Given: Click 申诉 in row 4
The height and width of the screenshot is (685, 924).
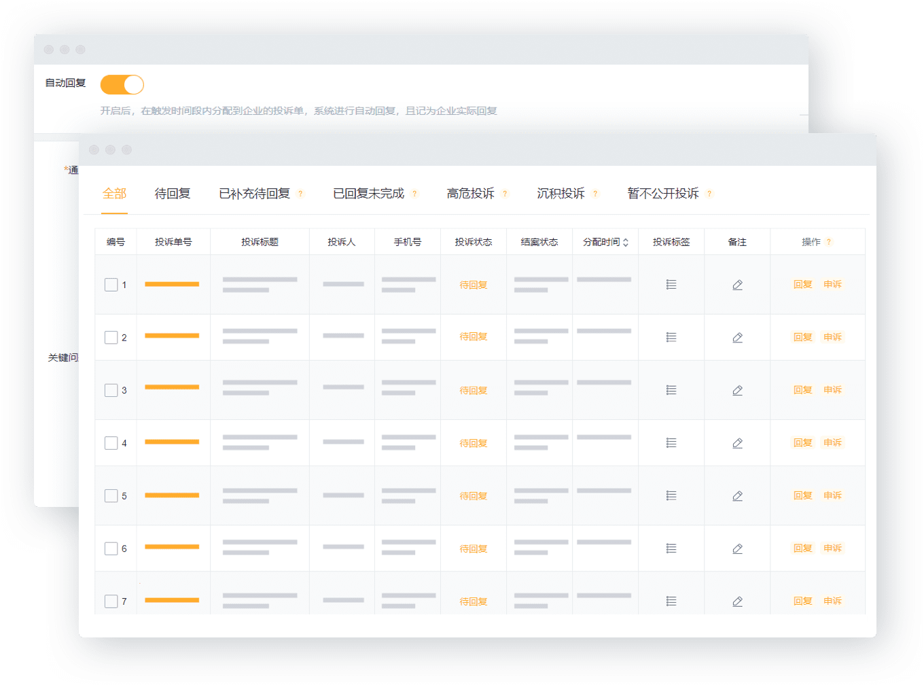Looking at the screenshot, I should coord(832,443).
